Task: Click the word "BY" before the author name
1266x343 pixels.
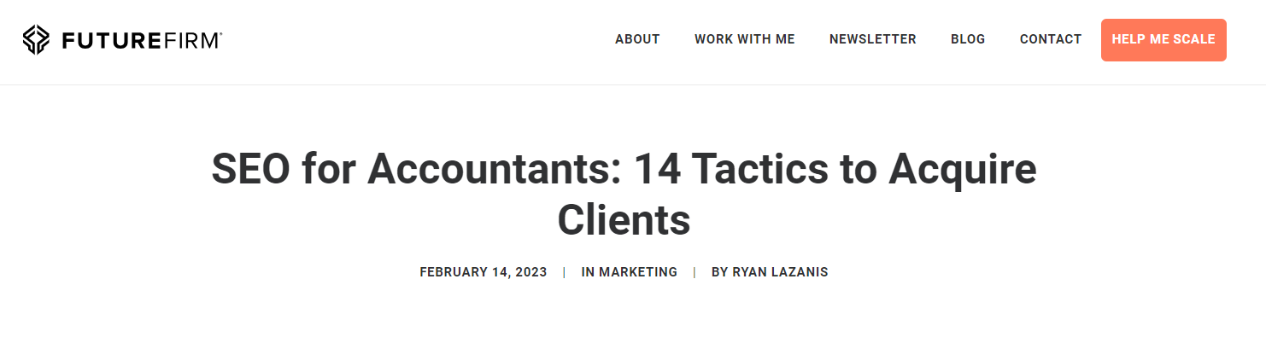Action: [719, 272]
